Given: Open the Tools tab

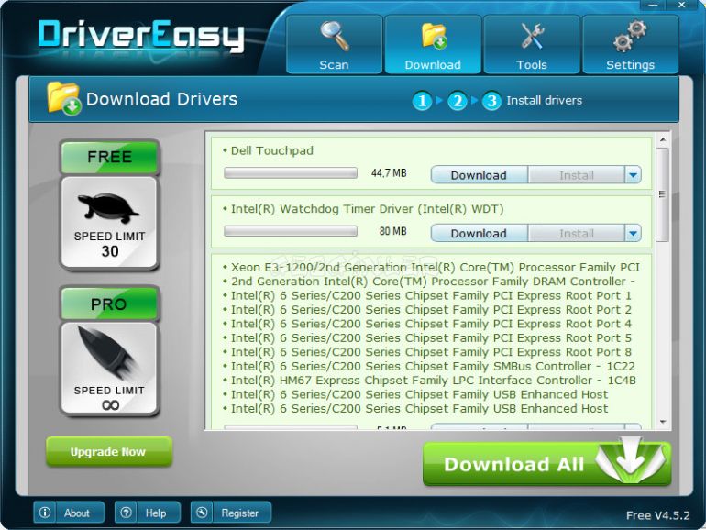Looking at the screenshot, I should (531, 44).
